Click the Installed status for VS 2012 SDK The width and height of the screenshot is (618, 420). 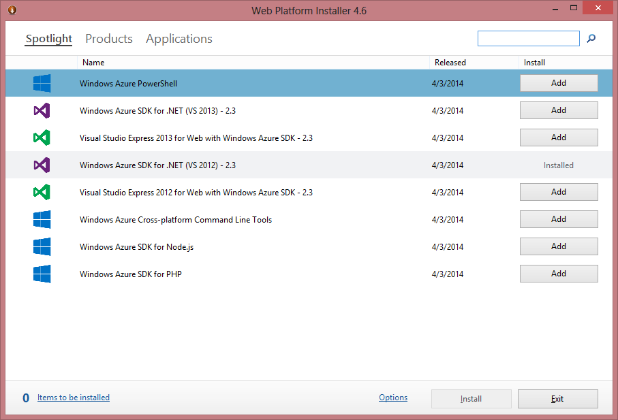click(x=559, y=165)
